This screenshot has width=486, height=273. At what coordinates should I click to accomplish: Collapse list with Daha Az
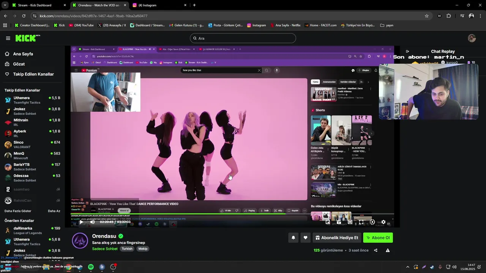[54, 211]
